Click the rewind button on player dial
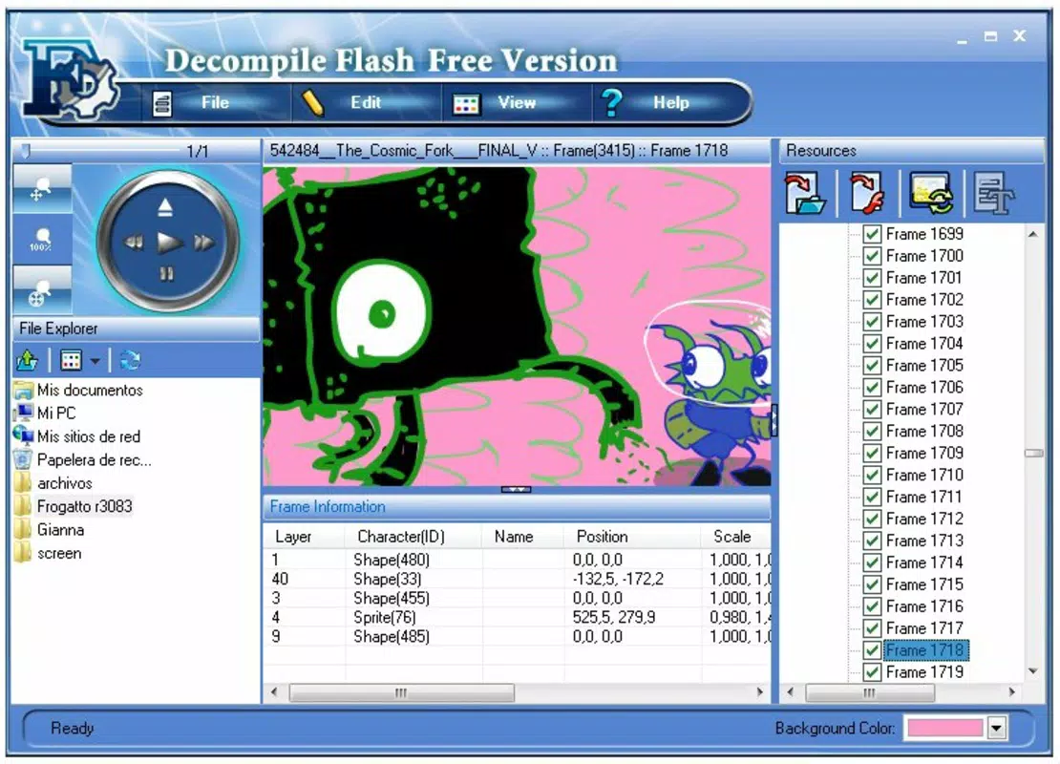The image size is (1060, 764). coord(134,242)
